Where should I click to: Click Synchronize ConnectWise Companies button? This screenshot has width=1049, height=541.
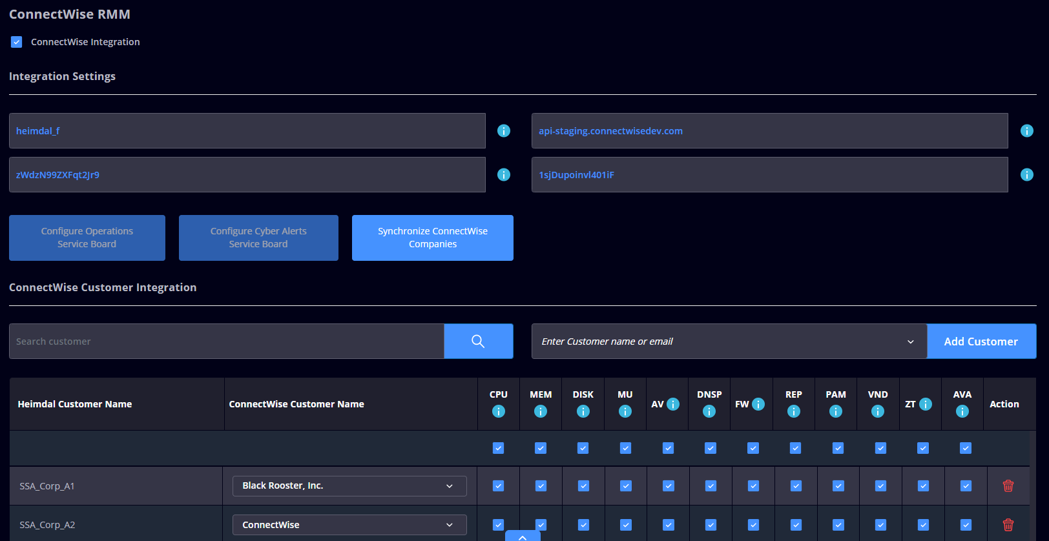(433, 238)
